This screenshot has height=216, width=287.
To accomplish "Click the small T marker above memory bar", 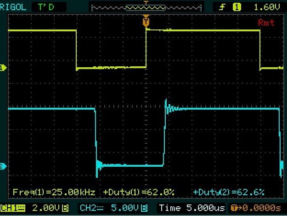I will (146, 3).
